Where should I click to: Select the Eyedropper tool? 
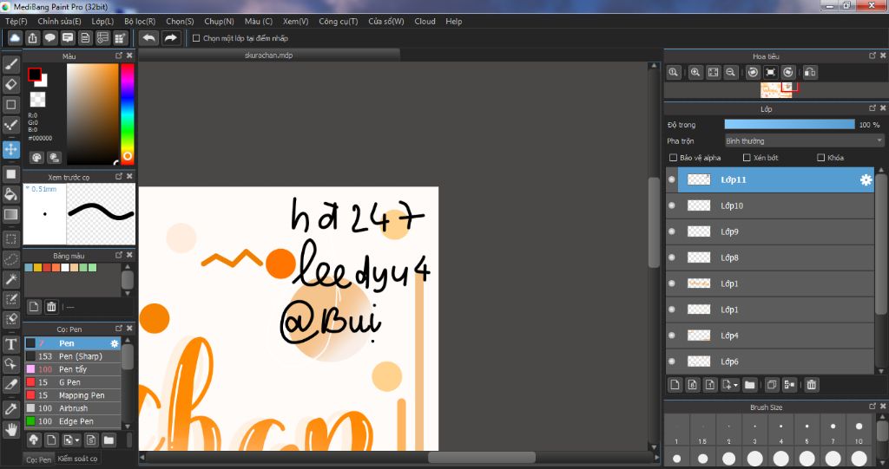10,409
